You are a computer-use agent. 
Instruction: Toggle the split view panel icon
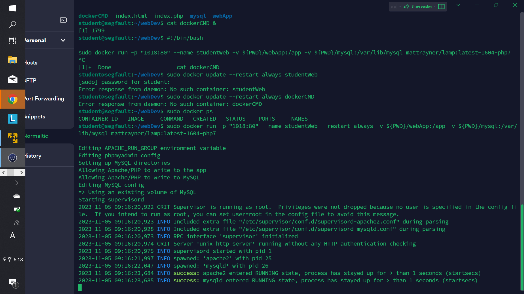[x=441, y=7]
